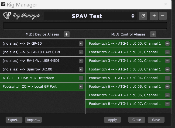Open options menu for Footswitch 5 alias
This screenshot has width=175, height=128.
point(167,78)
